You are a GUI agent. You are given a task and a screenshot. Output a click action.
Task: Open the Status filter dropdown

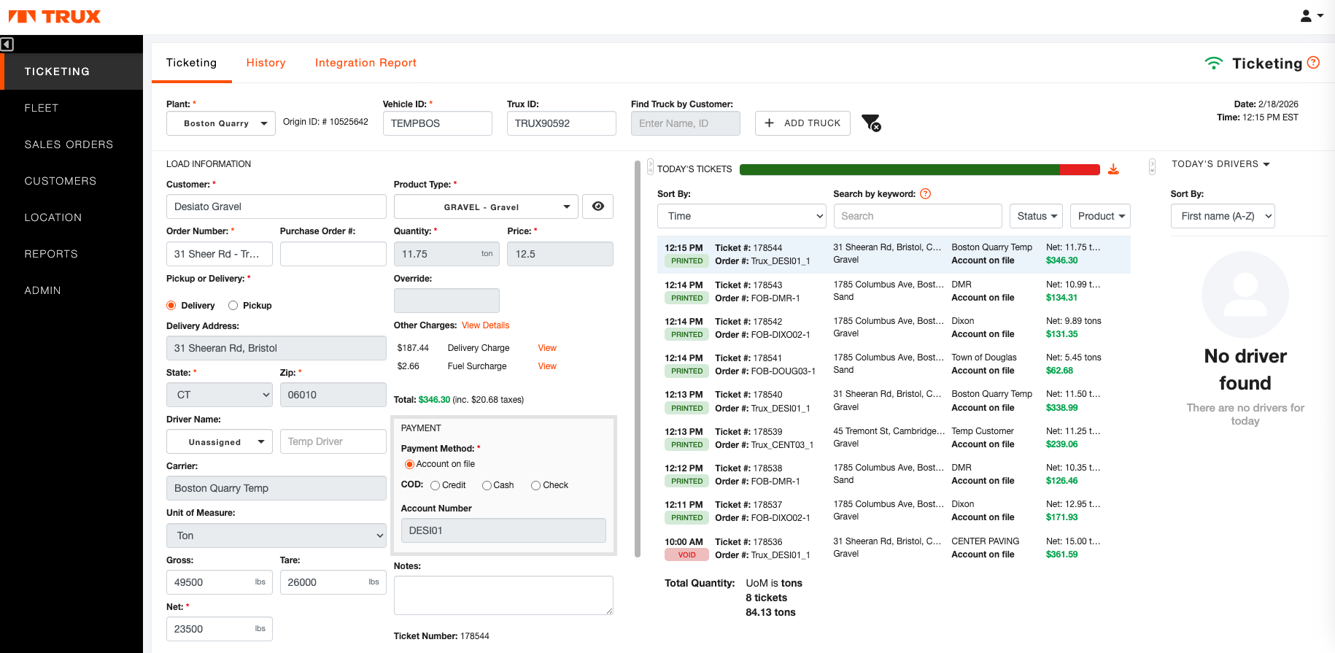[x=1037, y=216]
